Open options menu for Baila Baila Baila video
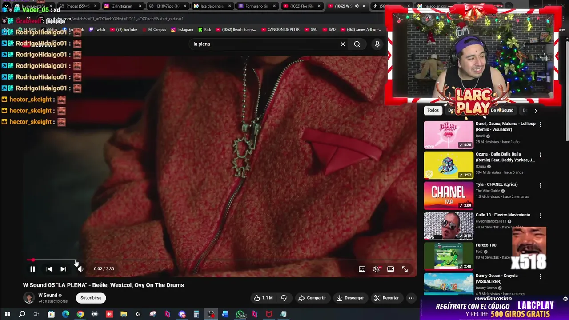The width and height of the screenshot is (569, 320). pyautogui.click(x=541, y=155)
